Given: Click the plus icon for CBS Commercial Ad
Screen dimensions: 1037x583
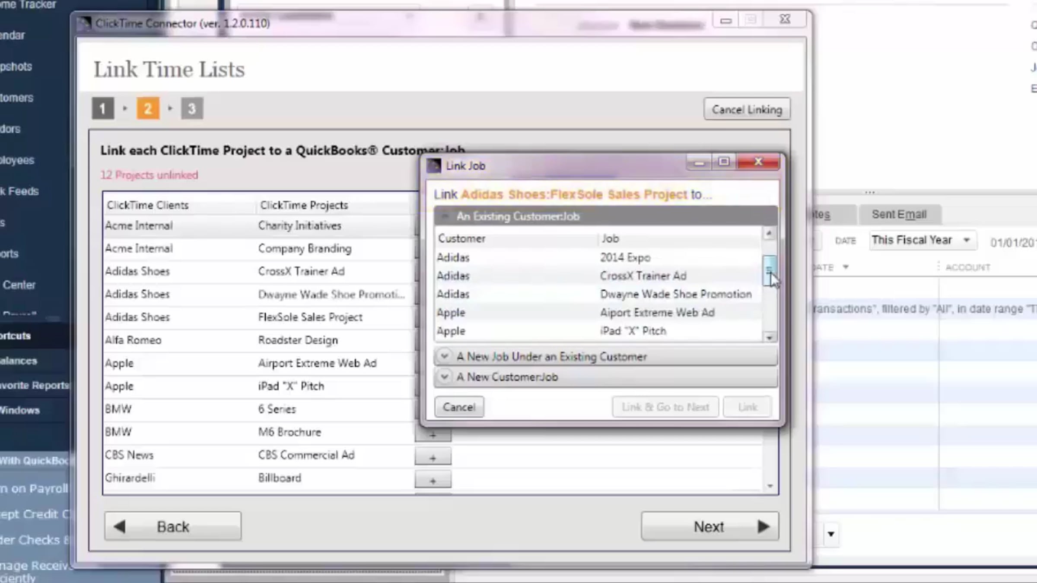Looking at the screenshot, I should [x=433, y=458].
